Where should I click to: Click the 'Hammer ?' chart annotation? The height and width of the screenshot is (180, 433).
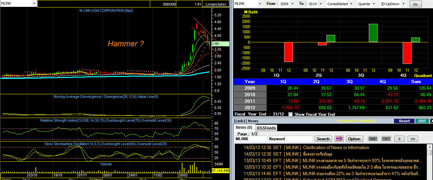(125, 43)
